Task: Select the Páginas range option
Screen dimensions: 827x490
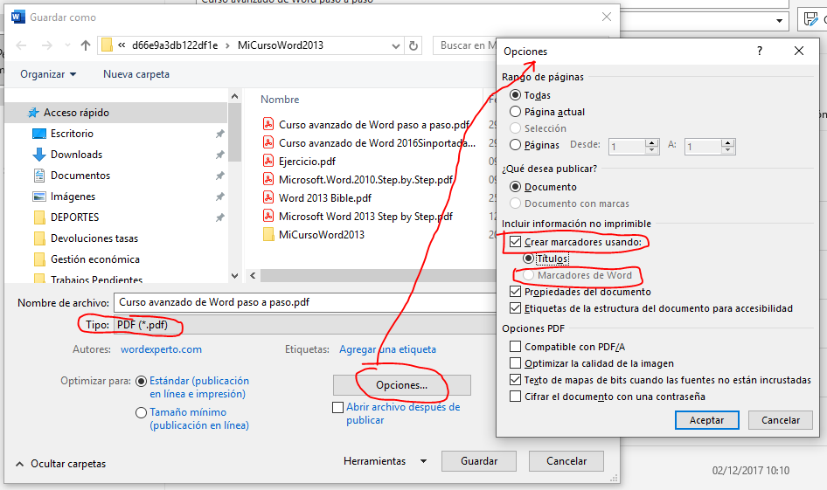Action: pyautogui.click(x=515, y=145)
